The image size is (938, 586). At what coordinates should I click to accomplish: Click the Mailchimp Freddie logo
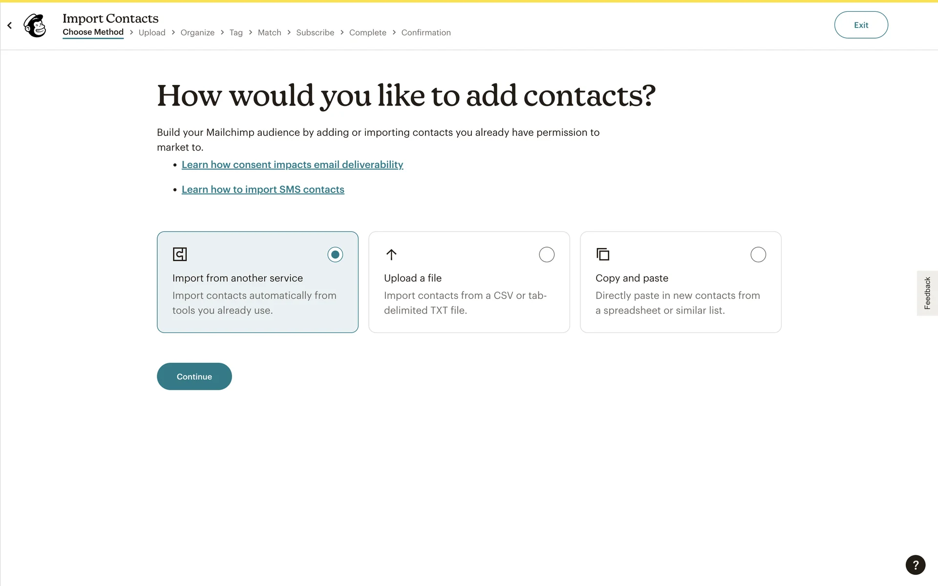click(x=35, y=25)
